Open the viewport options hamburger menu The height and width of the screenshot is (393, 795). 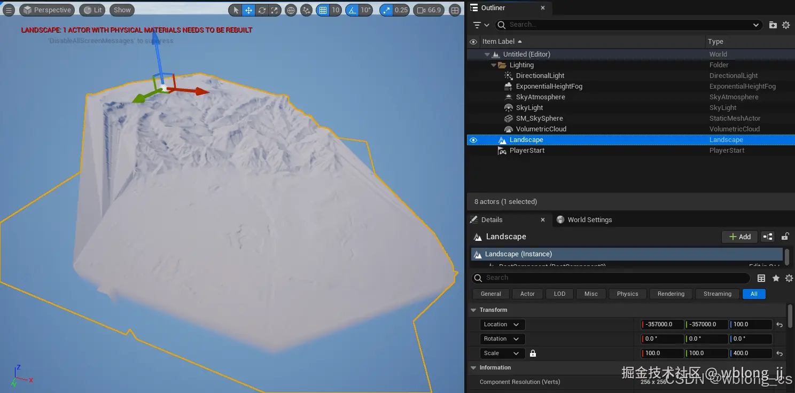coord(9,10)
